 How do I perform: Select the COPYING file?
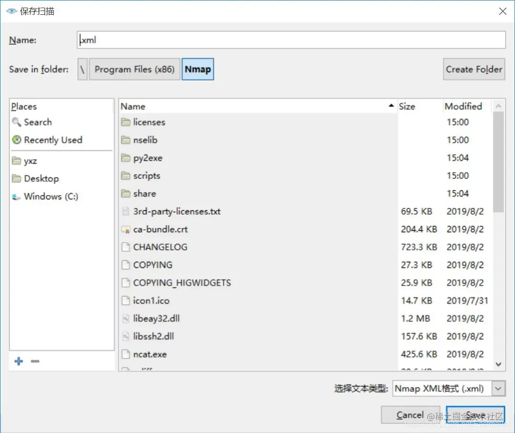click(x=306, y=265)
